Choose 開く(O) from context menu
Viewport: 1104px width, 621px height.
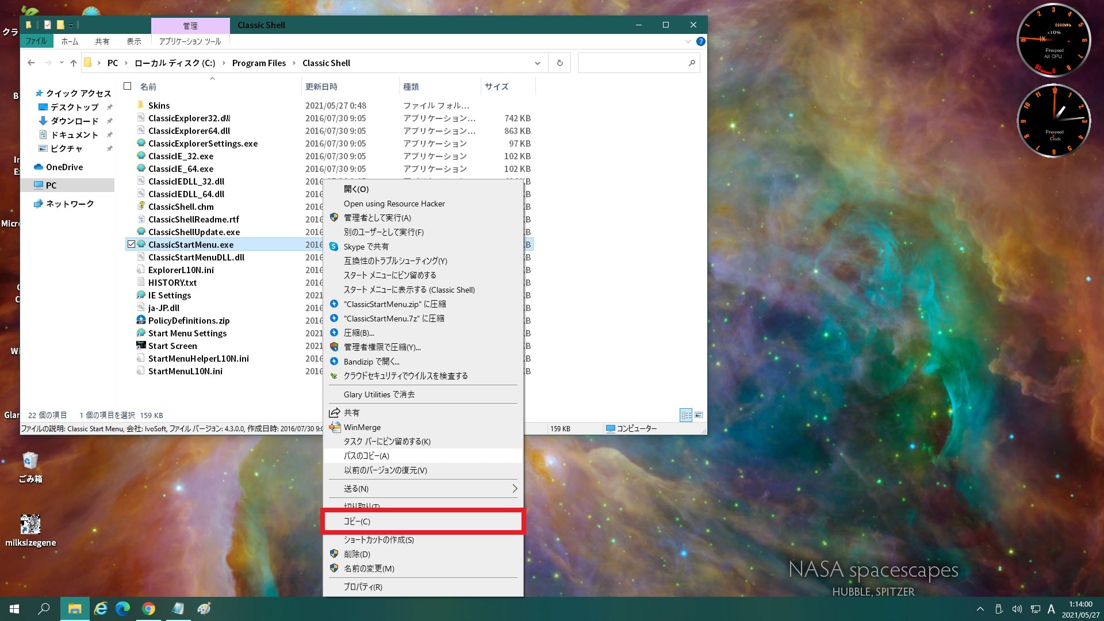click(423, 189)
